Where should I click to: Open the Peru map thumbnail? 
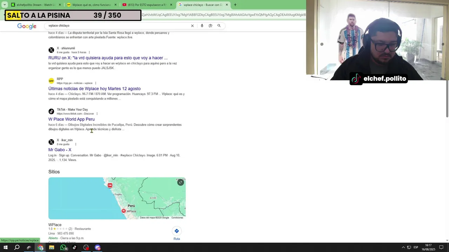point(117,198)
